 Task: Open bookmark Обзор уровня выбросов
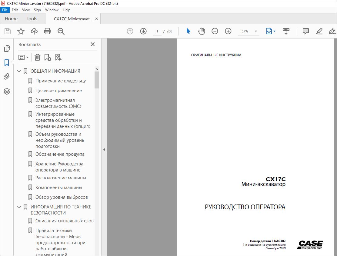coord(62,197)
